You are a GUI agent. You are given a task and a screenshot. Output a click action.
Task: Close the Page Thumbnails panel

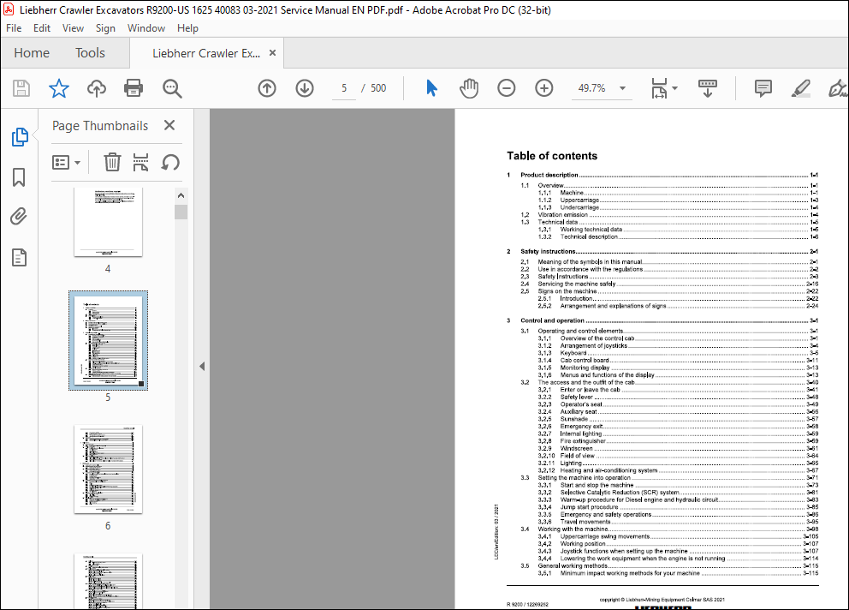169,125
